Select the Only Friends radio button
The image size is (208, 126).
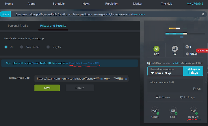pyautogui.click(x=22, y=47)
